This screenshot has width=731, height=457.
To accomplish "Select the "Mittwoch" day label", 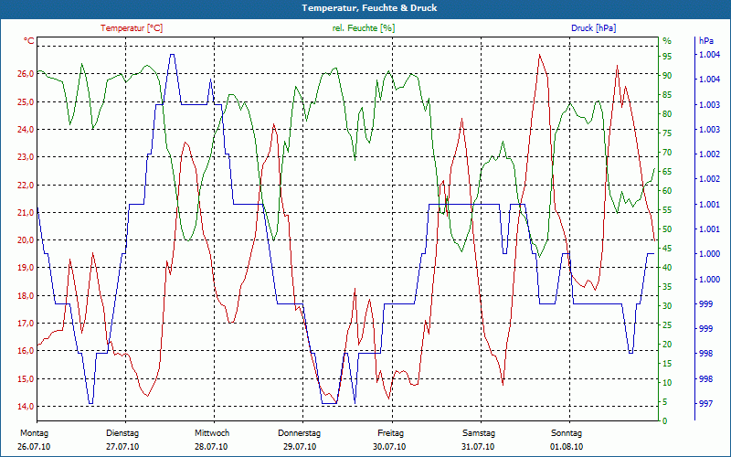I will 212,433.
